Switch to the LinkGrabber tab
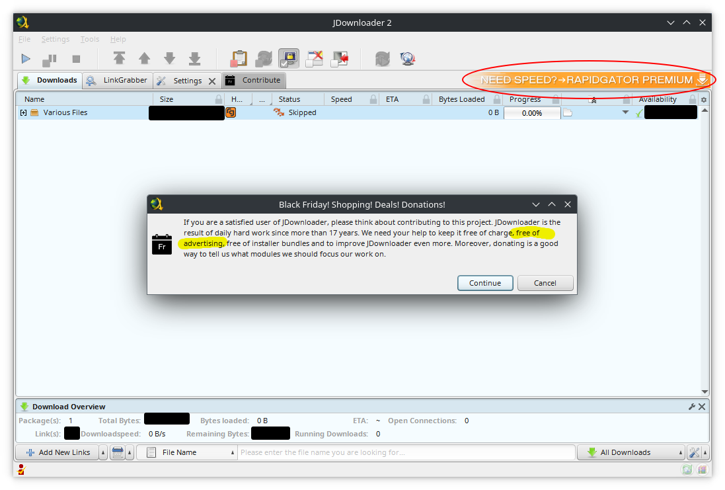Image resolution: width=725 pixels, height=490 pixels. [118, 81]
